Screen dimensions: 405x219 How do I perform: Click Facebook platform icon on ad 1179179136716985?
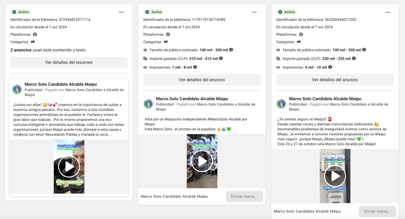pos(168,34)
